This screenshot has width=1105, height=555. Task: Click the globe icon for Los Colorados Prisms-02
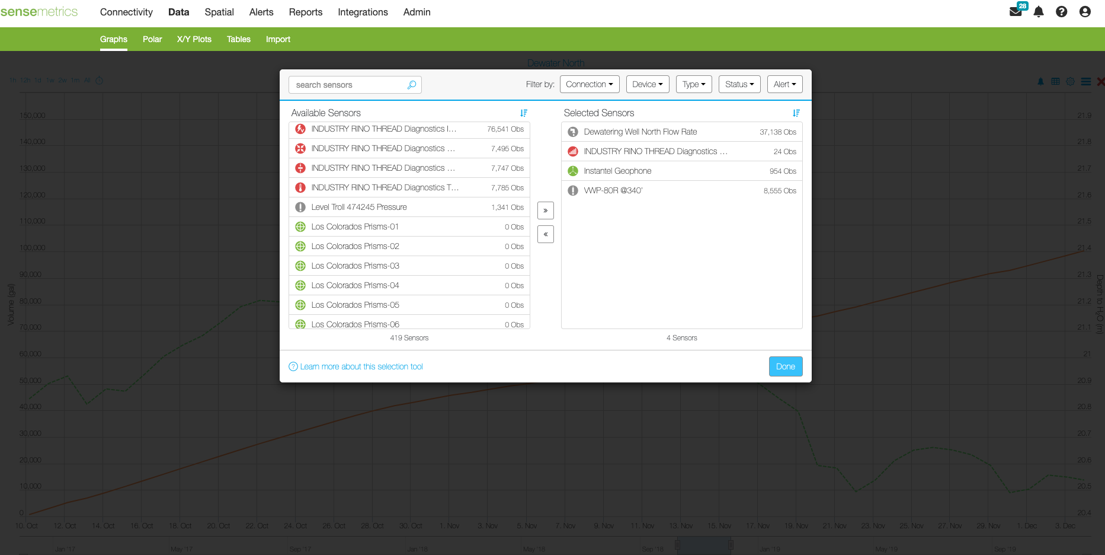pos(300,246)
